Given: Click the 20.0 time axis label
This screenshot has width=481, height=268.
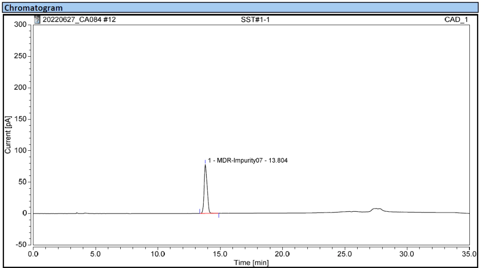Looking at the screenshot, I should click(x=282, y=254).
